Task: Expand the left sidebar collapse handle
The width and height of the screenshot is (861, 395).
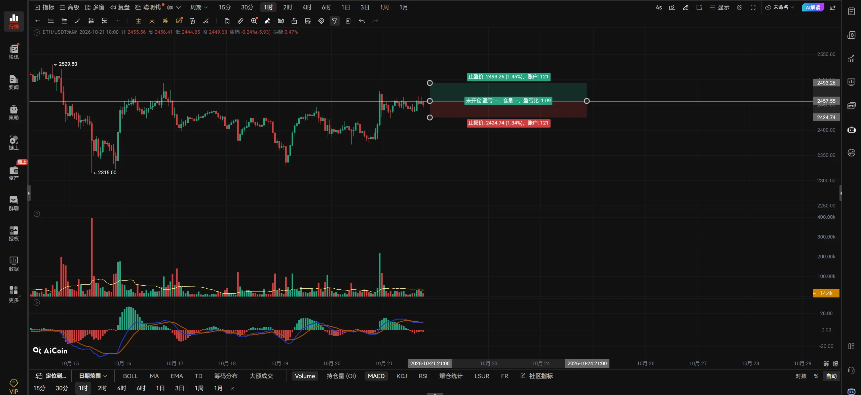Action: [x=29, y=193]
